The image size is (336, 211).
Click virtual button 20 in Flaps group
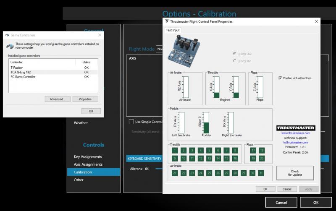[262, 159]
